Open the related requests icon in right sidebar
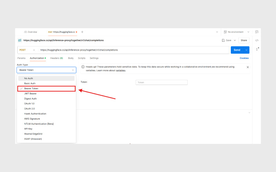The image size is (276, 172). point(257,49)
